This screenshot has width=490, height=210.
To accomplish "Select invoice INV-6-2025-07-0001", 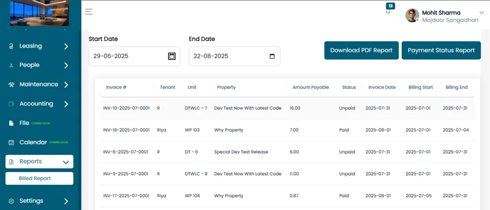I will (x=126, y=152).
